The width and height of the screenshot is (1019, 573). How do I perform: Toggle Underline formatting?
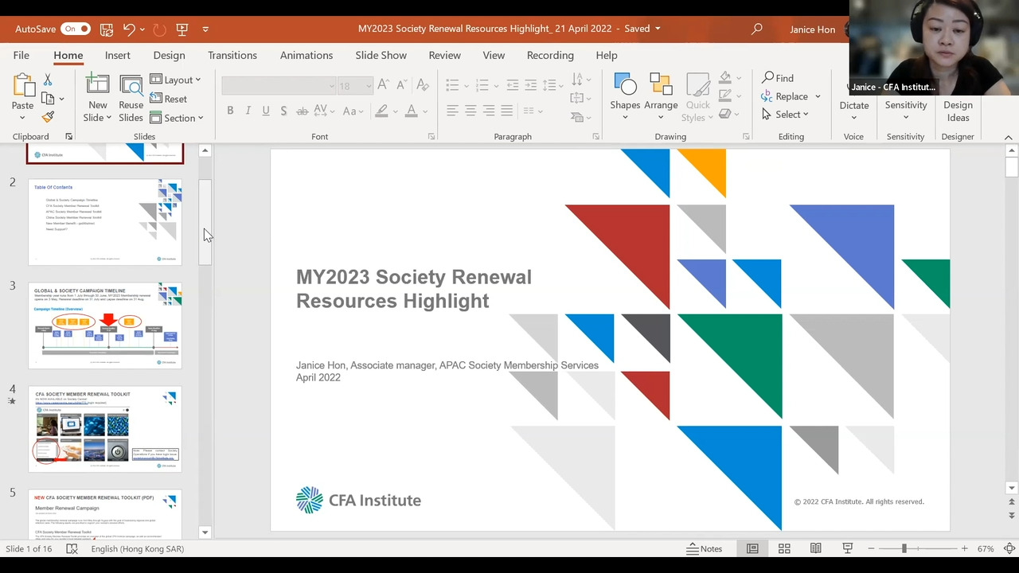[265, 111]
